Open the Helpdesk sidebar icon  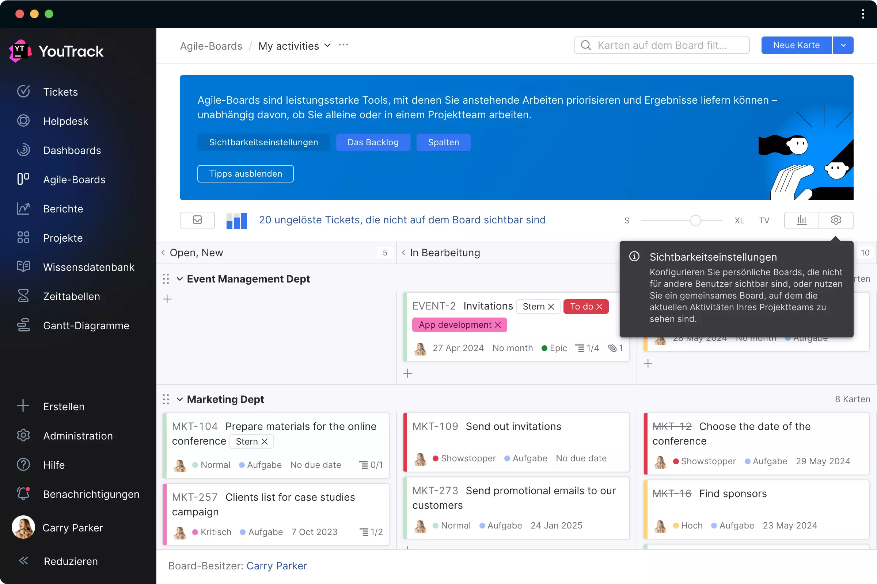(x=23, y=121)
